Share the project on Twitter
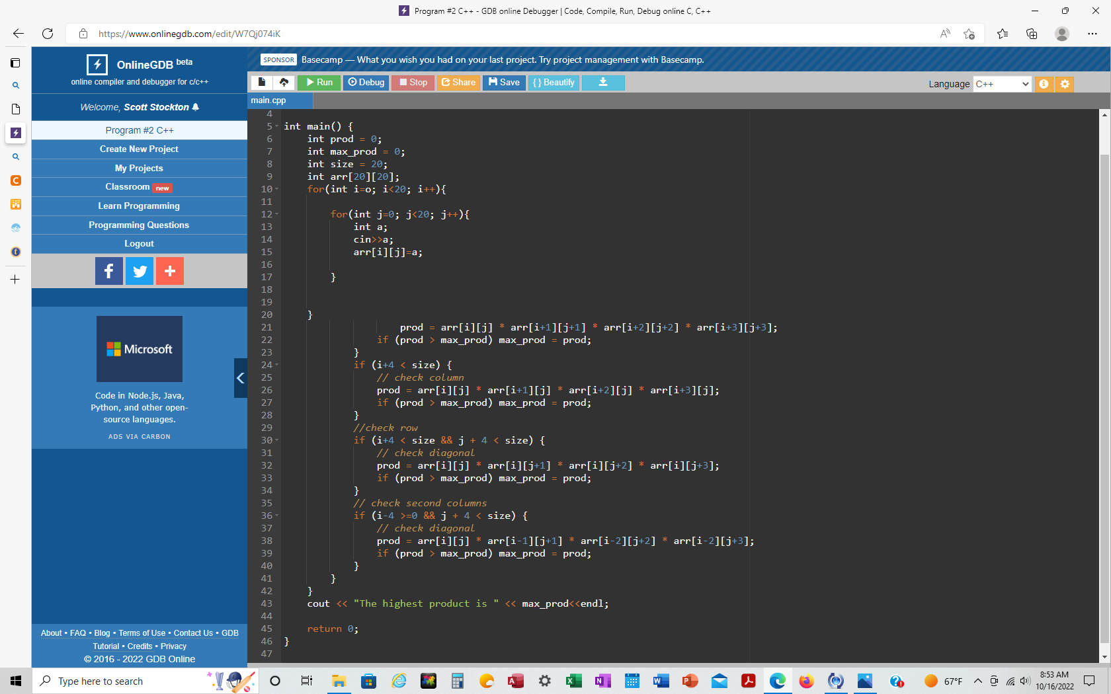1111x694 pixels. pos(139,271)
